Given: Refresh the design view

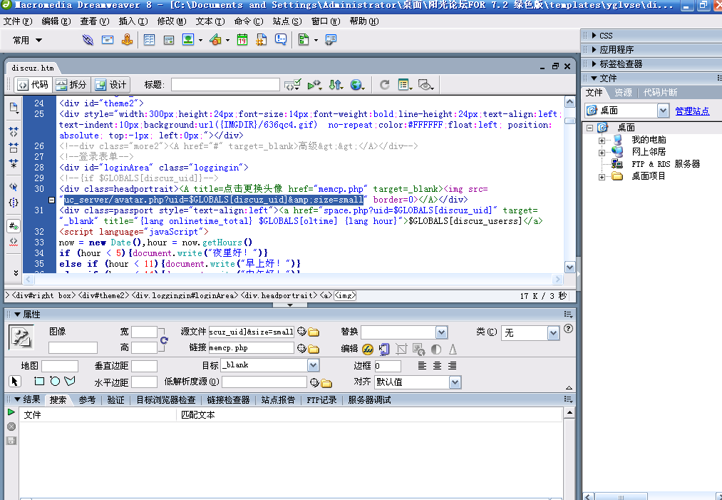Looking at the screenshot, I should tap(384, 85).
